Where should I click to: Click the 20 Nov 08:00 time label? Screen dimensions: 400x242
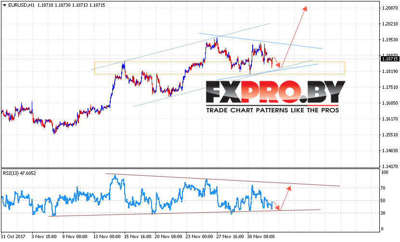(168, 237)
